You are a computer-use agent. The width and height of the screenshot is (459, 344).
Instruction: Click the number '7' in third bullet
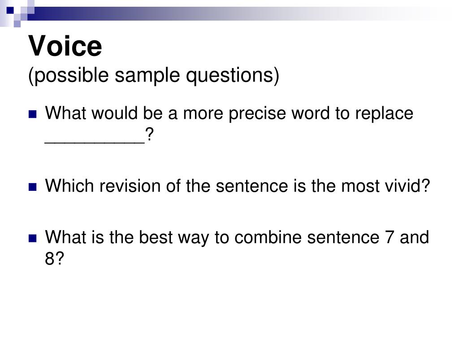tap(390, 237)
